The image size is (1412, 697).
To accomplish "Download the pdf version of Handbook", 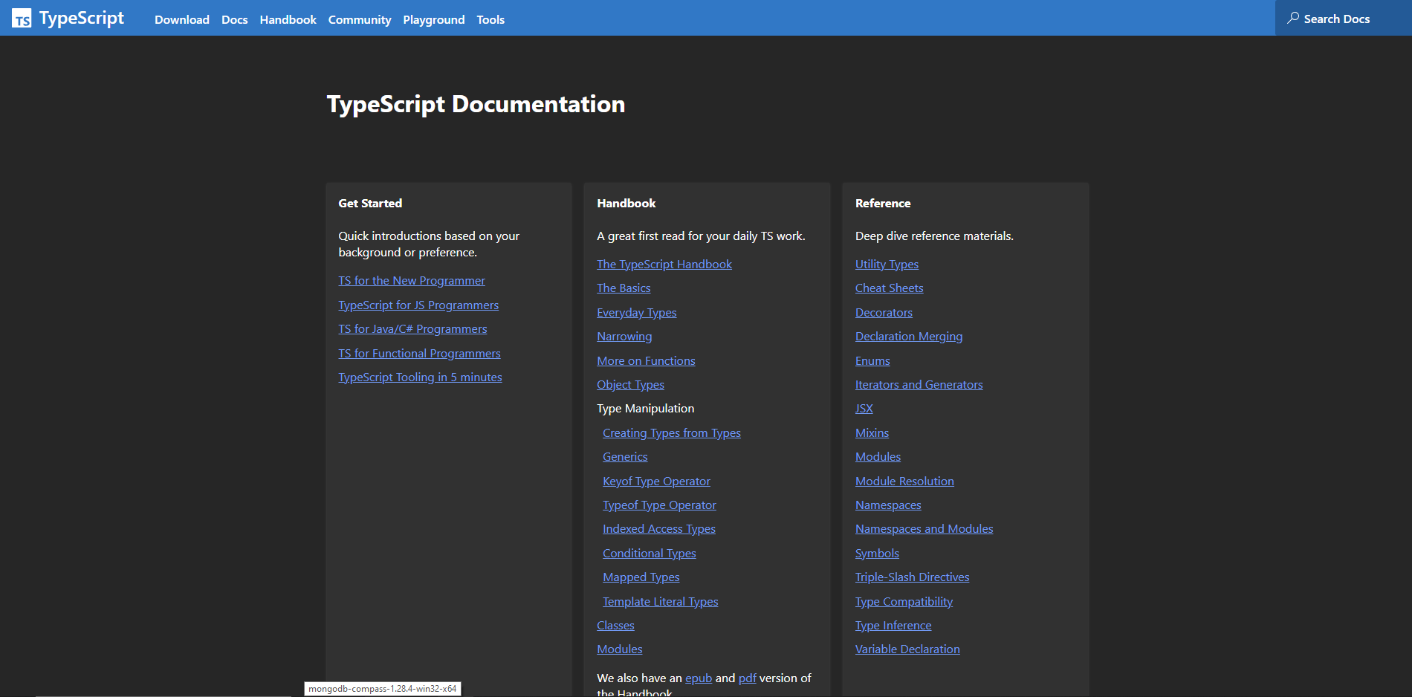I will [x=748, y=678].
